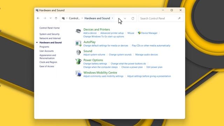Open Advanced printer setup

click(112, 33)
